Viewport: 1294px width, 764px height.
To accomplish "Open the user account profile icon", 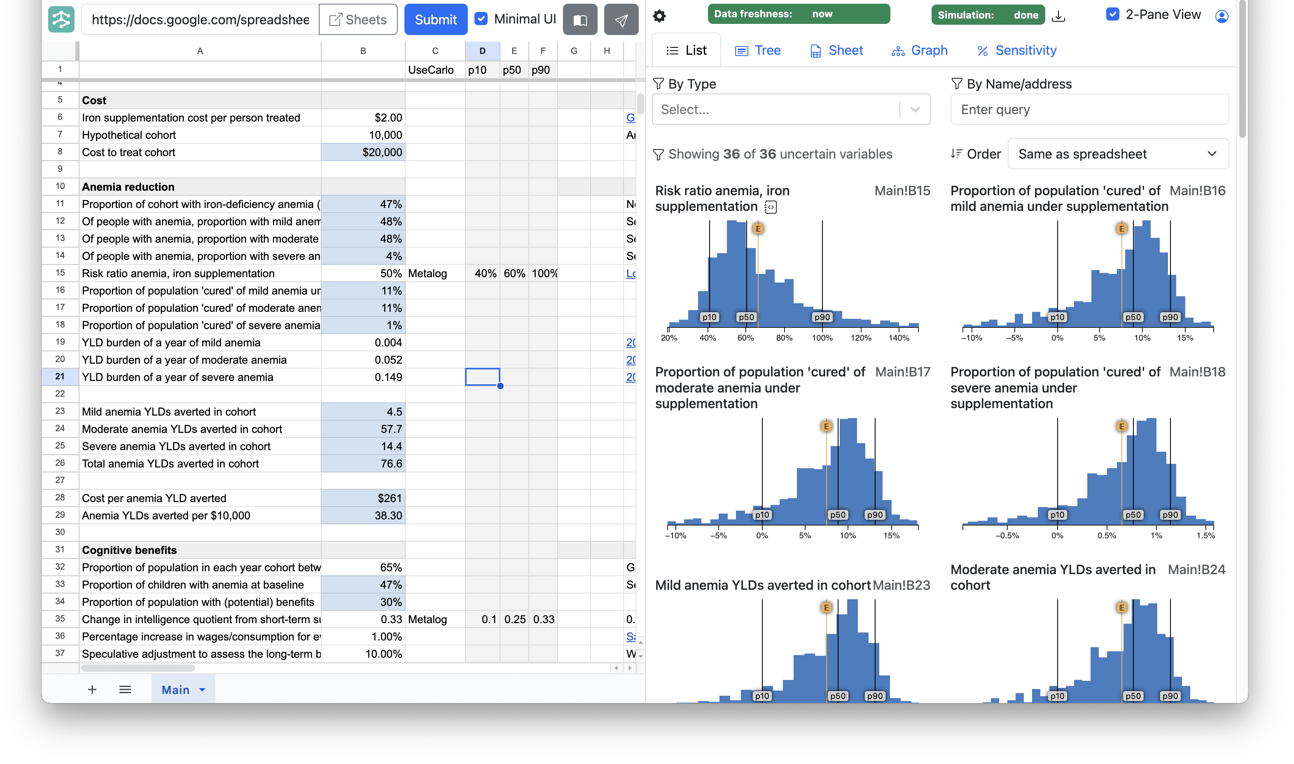I will pos(1222,16).
